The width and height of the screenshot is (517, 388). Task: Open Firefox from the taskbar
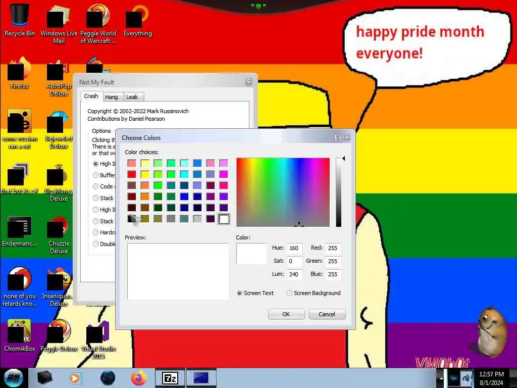pyautogui.click(x=139, y=378)
